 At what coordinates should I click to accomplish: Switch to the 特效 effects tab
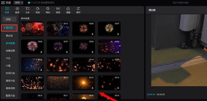[x=48, y=10]
